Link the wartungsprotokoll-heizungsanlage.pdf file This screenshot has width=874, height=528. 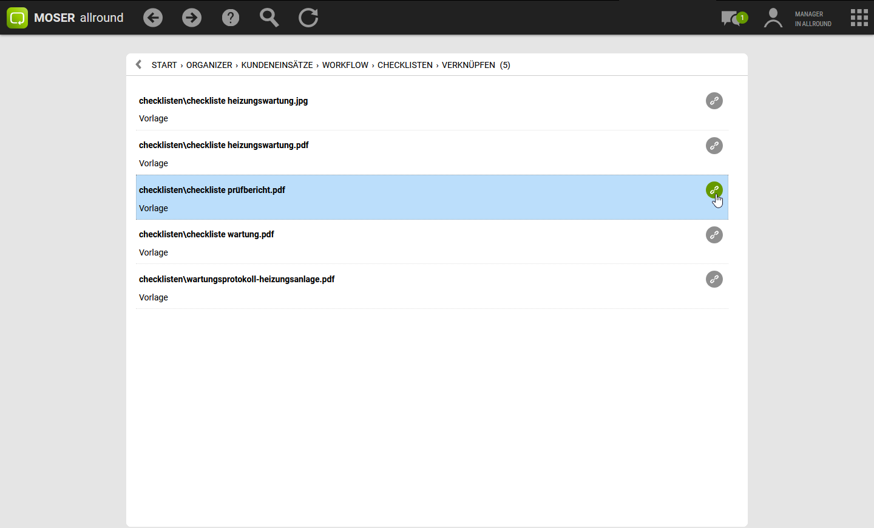tap(714, 279)
